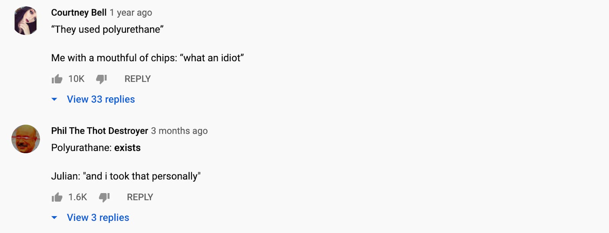Like Phil The Thot Destroyer's comment
This screenshot has height=233, width=609.
click(x=57, y=197)
